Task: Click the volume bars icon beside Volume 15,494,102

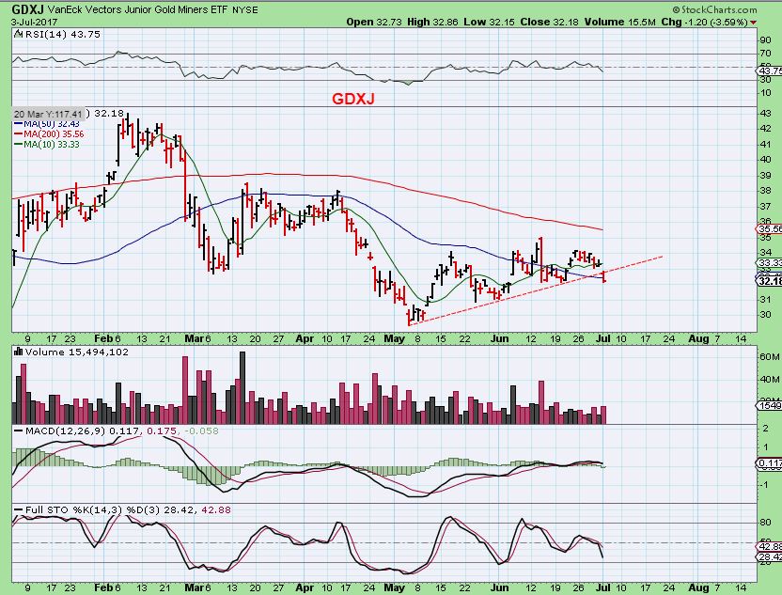Action: (x=19, y=352)
